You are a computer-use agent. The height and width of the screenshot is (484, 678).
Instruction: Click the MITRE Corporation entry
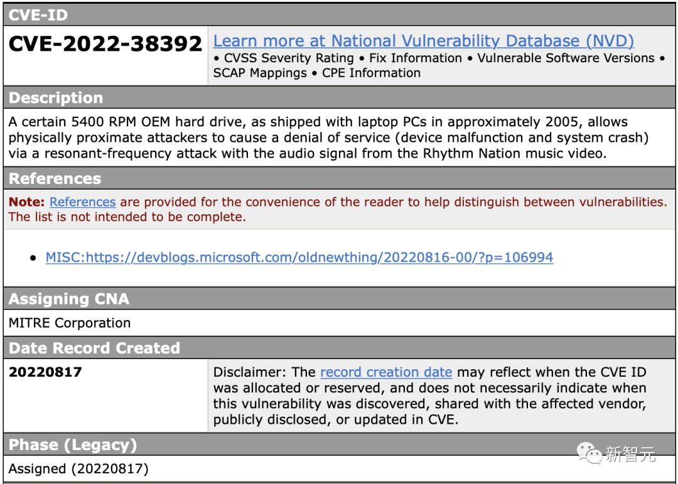click(70, 323)
